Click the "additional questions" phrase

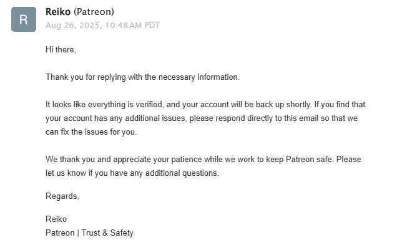click(182, 173)
